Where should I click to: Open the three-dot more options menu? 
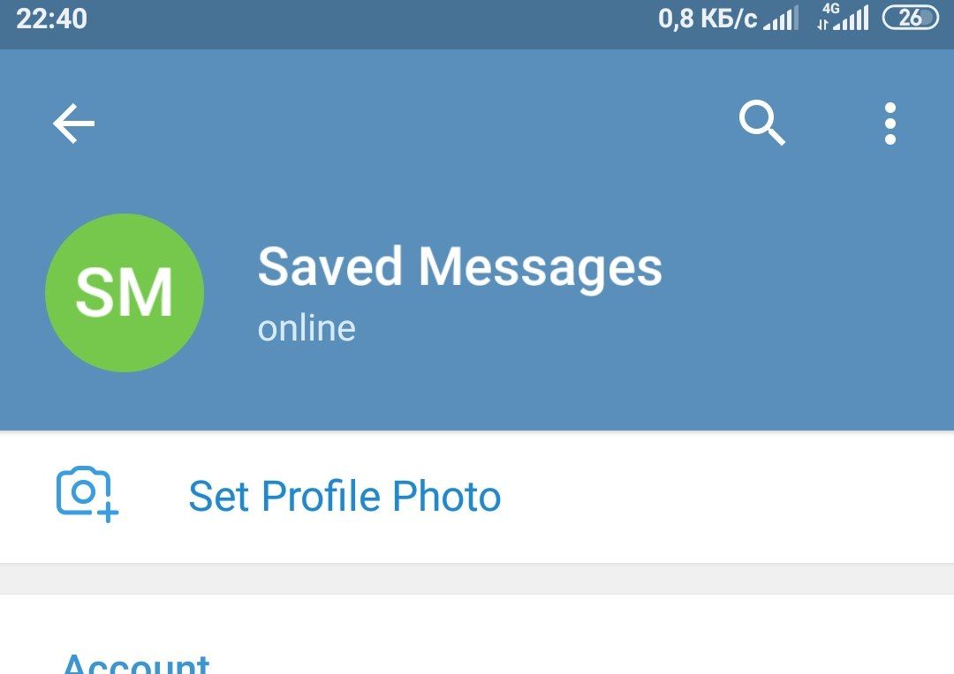click(x=890, y=124)
